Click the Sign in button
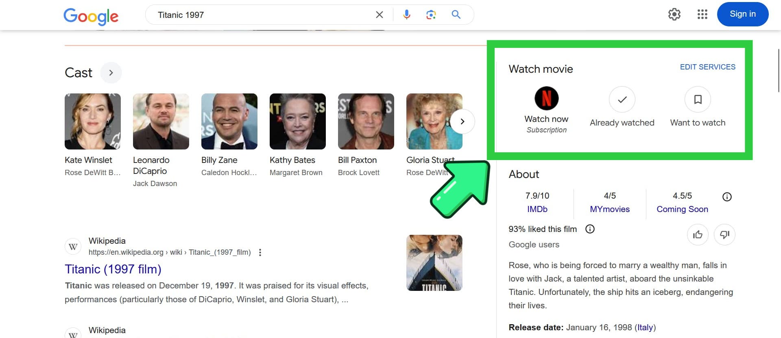The image size is (781, 338). coord(743,14)
